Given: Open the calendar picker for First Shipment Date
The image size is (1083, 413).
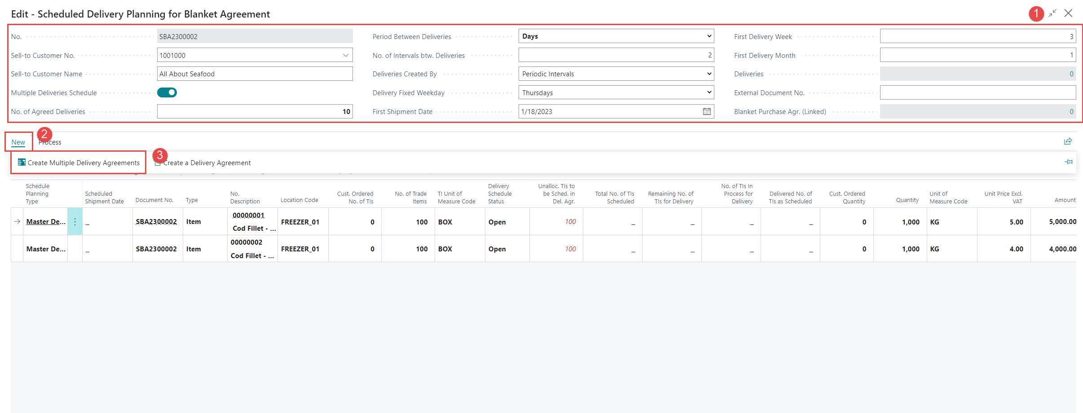Looking at the screenshot, I should 707,111.
